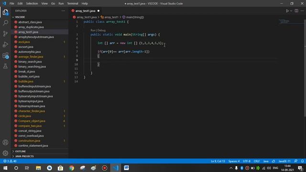Open Compare_object.java in the explorer
The height and width of the screenshot is (172, 306).
pos(32,121)
